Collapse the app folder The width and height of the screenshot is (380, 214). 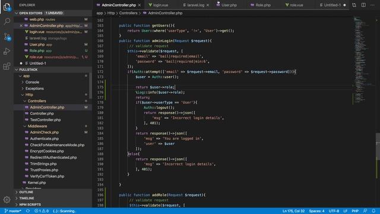[26, 76]
